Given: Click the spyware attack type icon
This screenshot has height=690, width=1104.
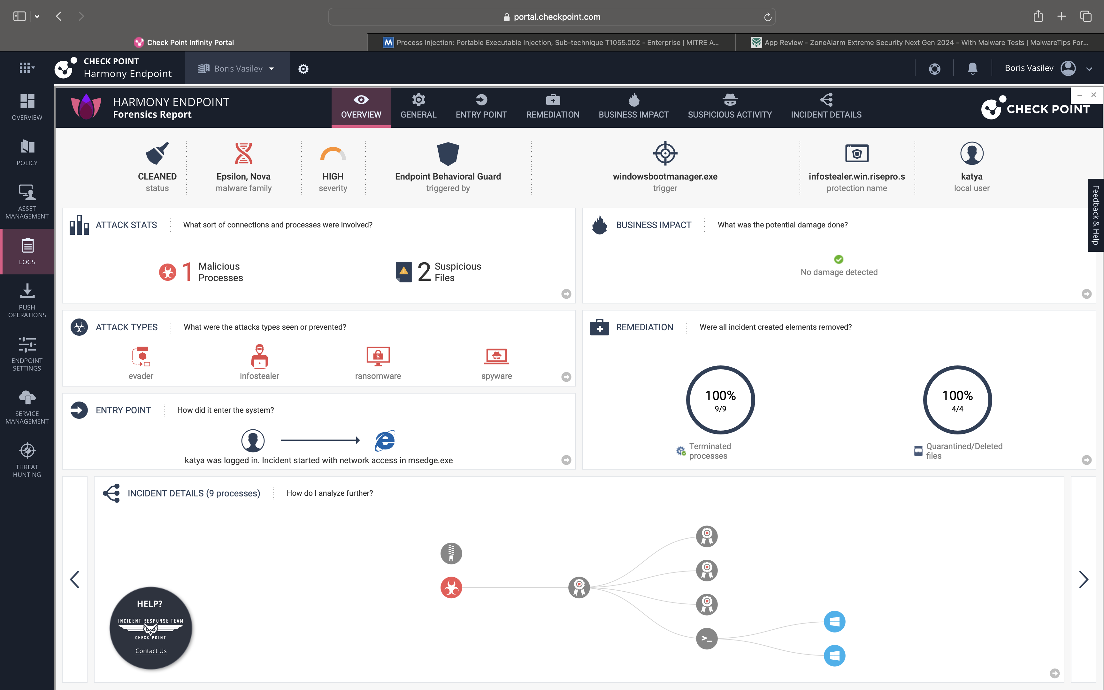Looking at the screenshot, I should click(496, 356).
